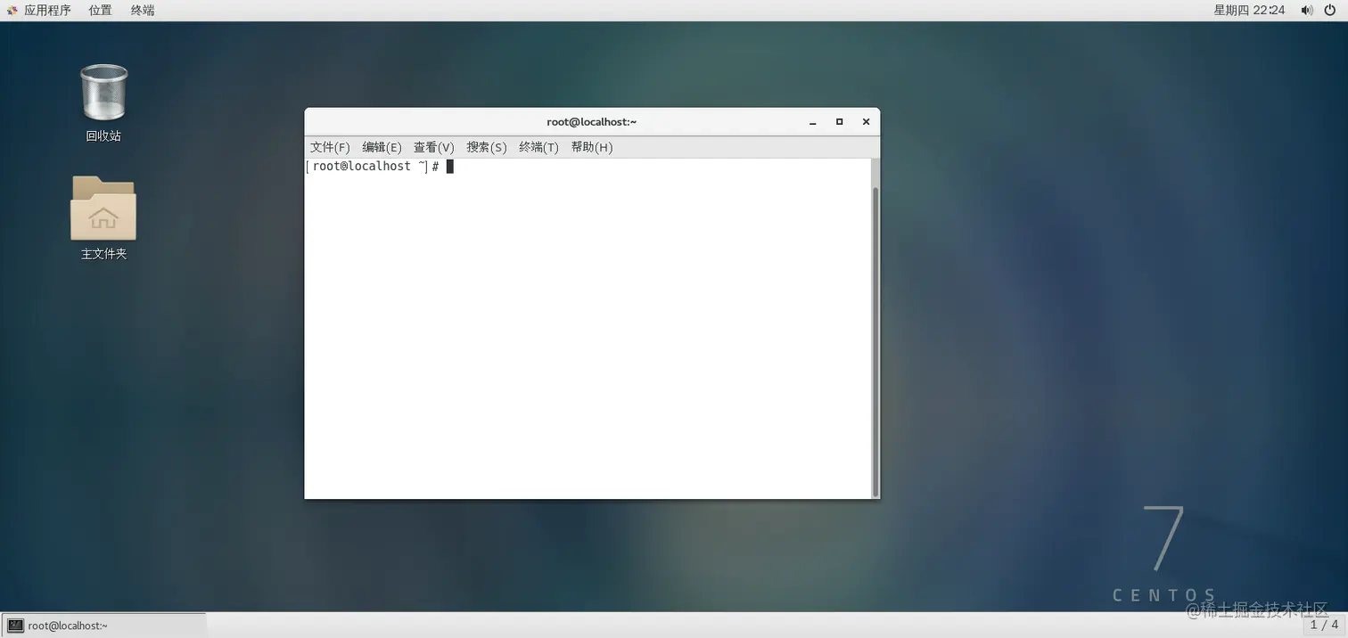
Task: Click the clock showing 星期四 22:24
Action: [x=1249, y=10]
